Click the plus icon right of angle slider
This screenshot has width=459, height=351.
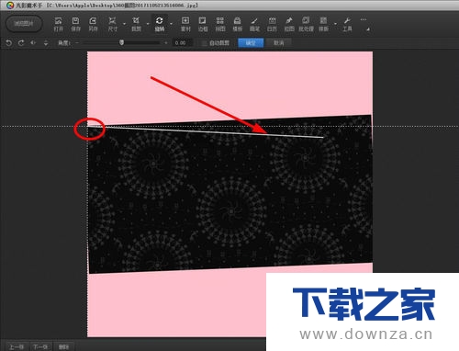166,43
